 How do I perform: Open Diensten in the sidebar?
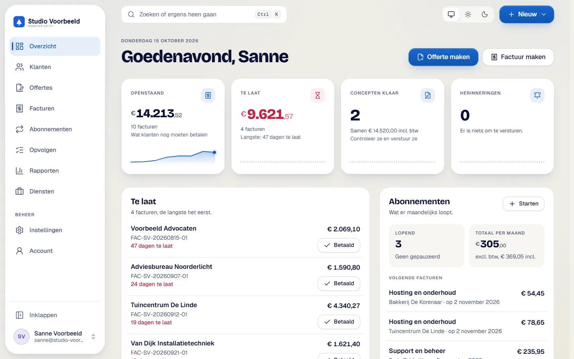pos(55,191)
